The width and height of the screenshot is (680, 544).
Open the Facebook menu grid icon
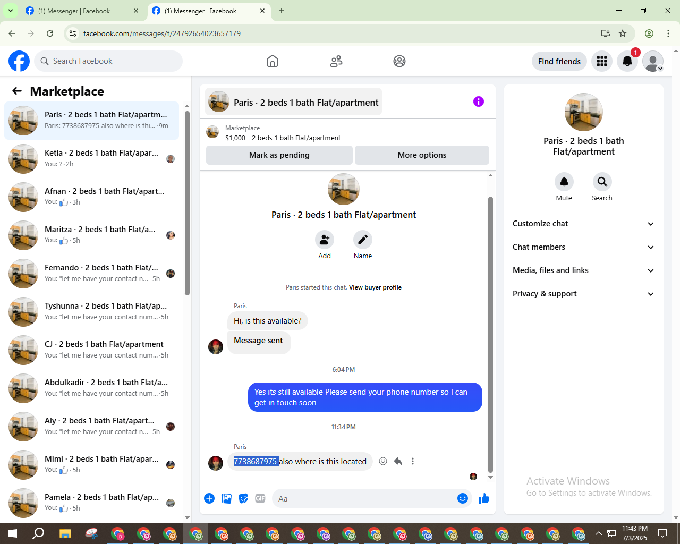[x=602, y=62]
